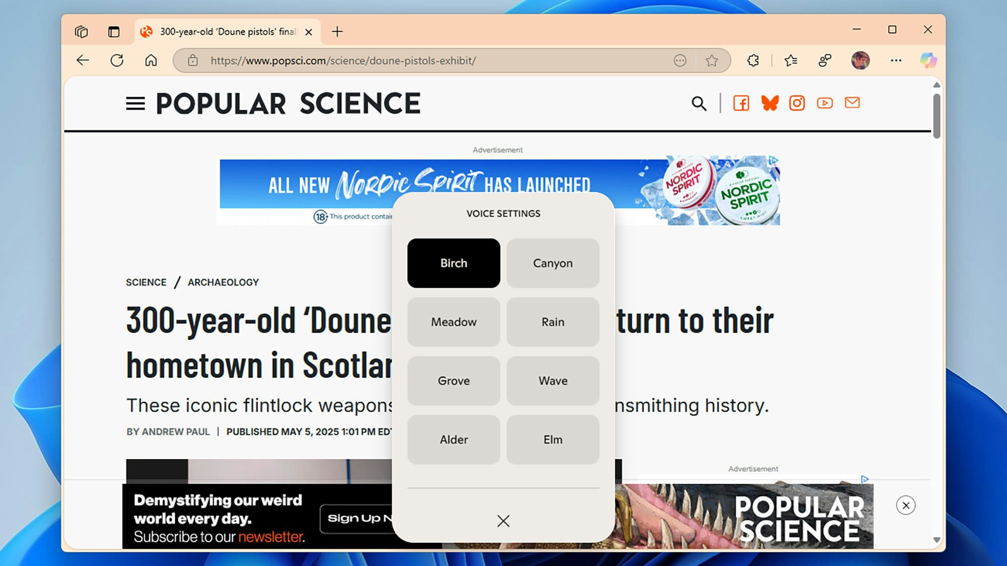Screen dimensions: 1007x566
Task: Select the Meadow voice option
Action: pyautogui.click(x=453, y=322)
